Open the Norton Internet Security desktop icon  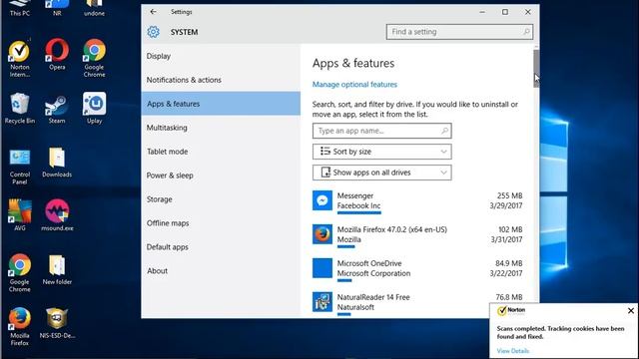(19, 58)
